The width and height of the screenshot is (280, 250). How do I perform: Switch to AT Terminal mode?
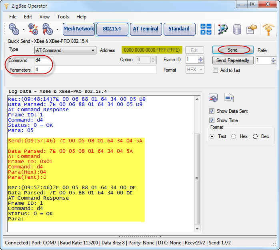click(146, 29)
